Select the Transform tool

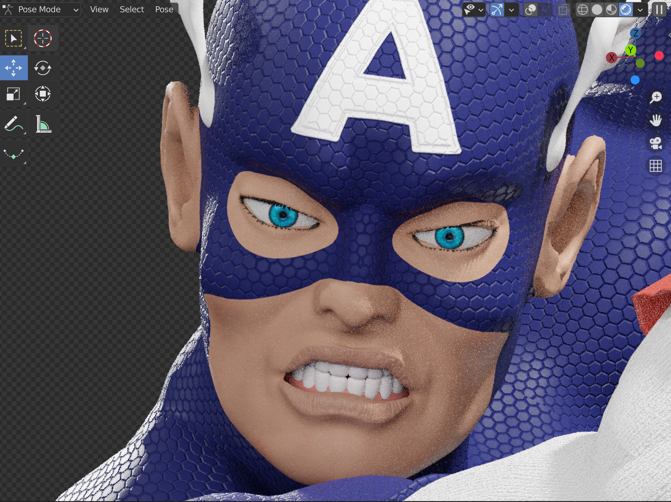[x=43, y=94]
